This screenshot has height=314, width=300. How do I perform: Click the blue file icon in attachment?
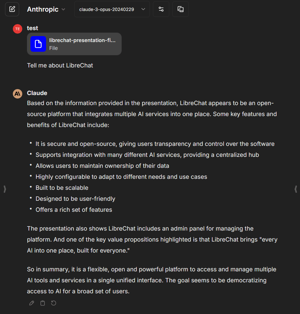coord(38,44)
